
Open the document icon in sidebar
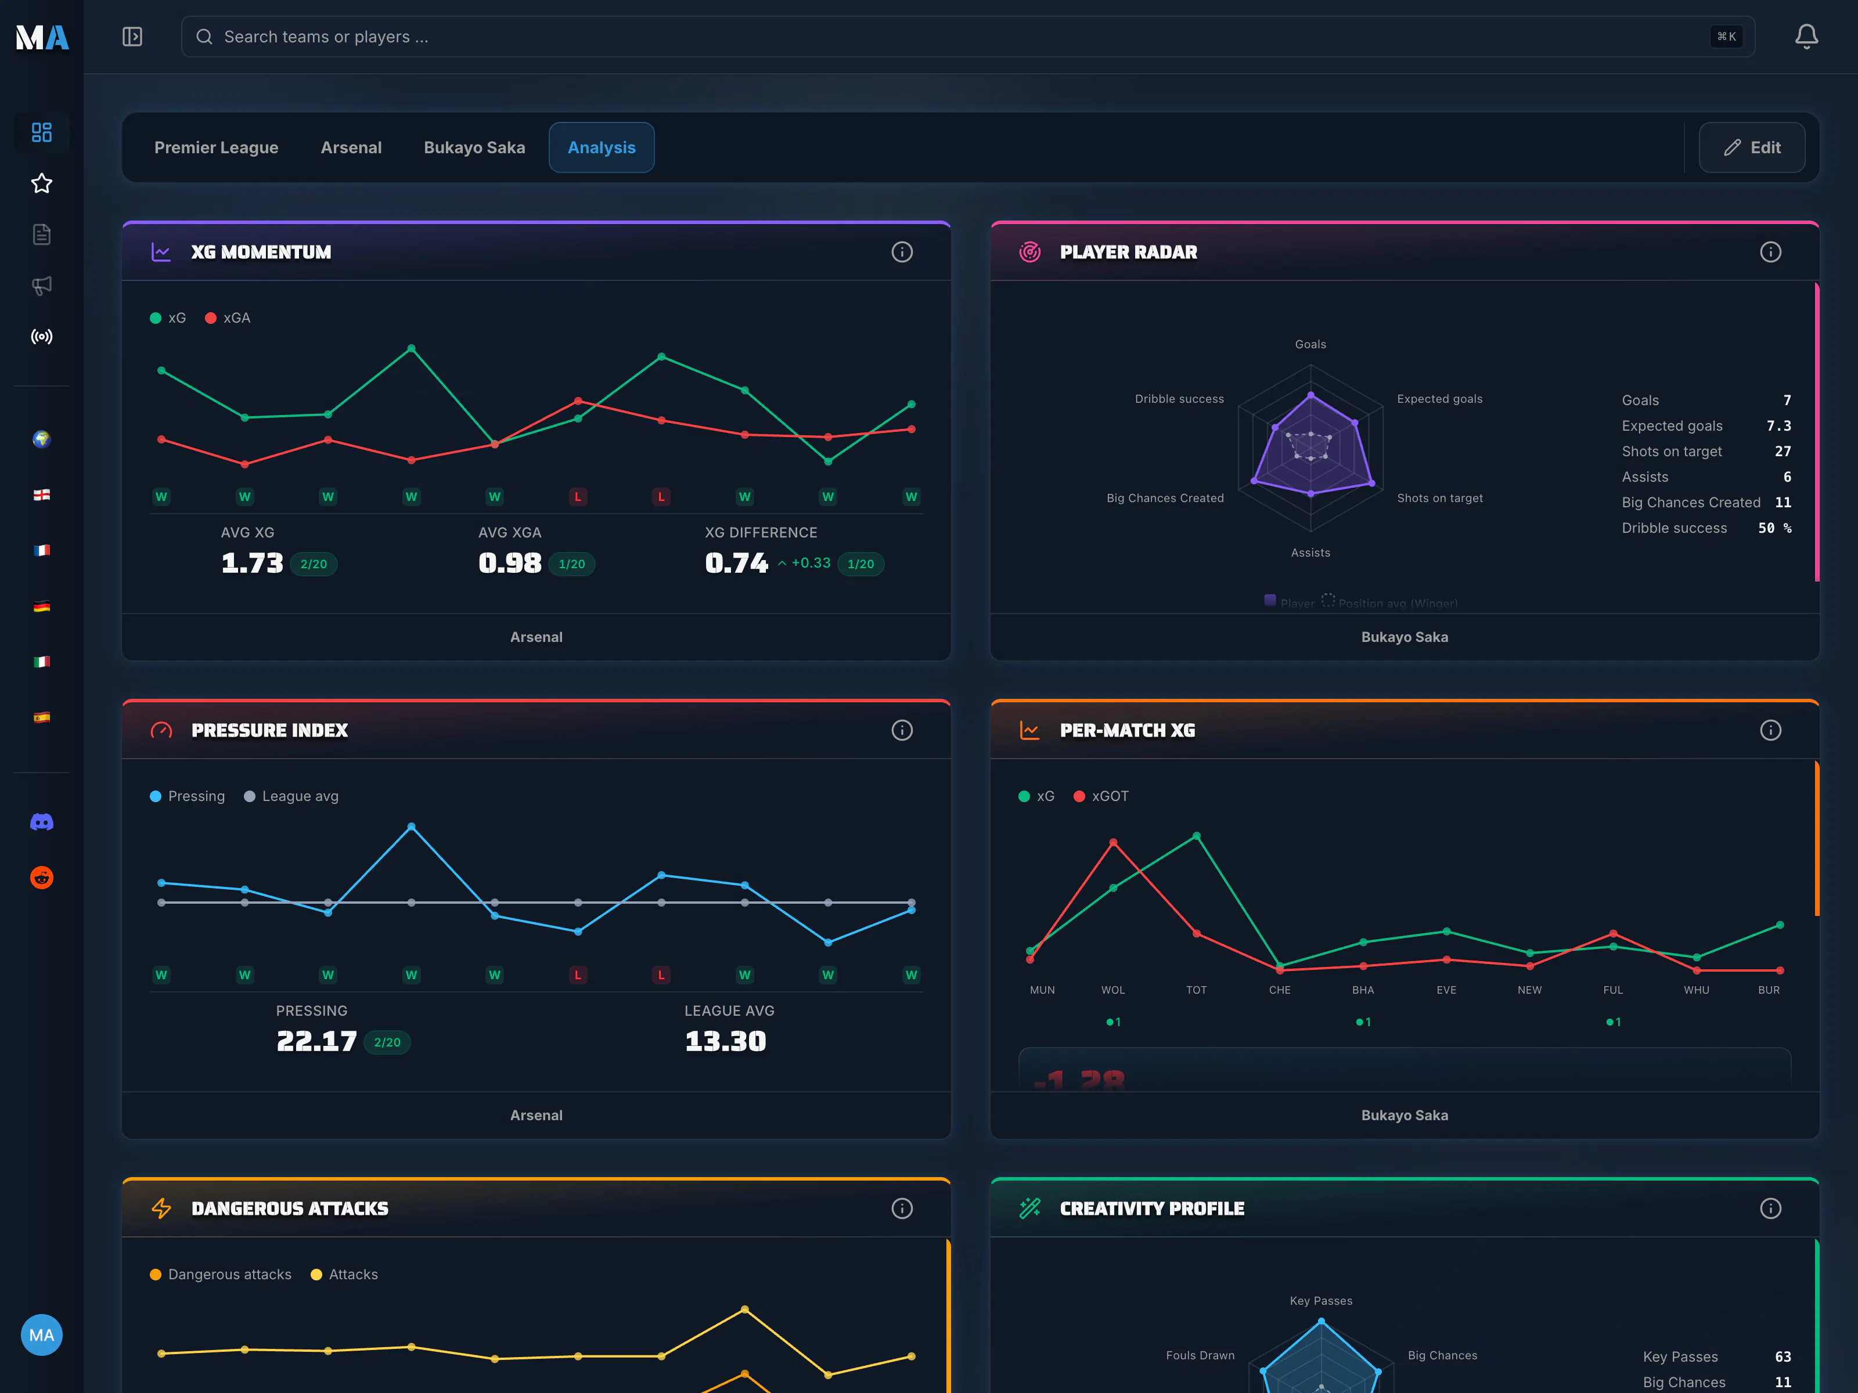click(x=42, y=234)
